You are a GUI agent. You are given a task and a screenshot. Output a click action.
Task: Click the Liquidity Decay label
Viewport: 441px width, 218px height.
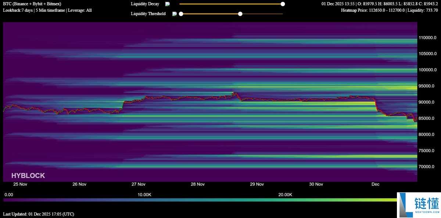pyautogui.click(x=145, y=4)
